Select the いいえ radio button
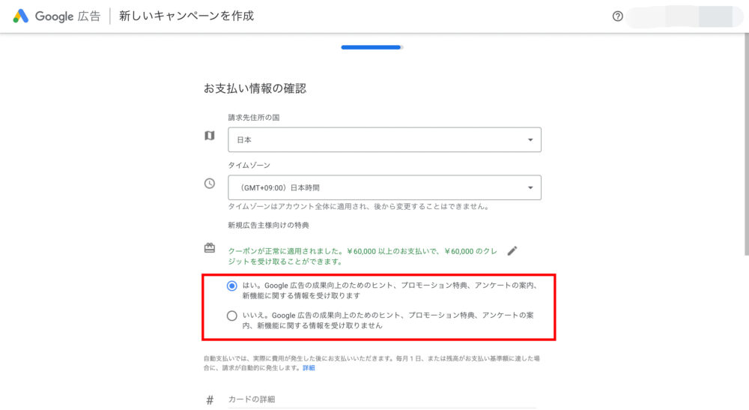Viewport: 749px width, 410px height. click(232, 316)
